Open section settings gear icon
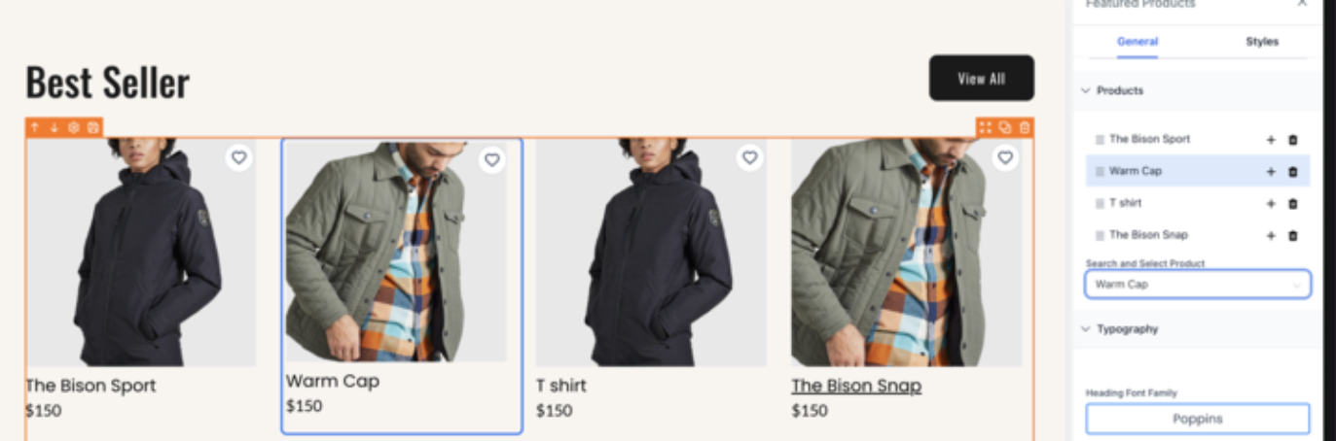The width and height of the screenshot is (1336, 441). click(x=73, y=127)
